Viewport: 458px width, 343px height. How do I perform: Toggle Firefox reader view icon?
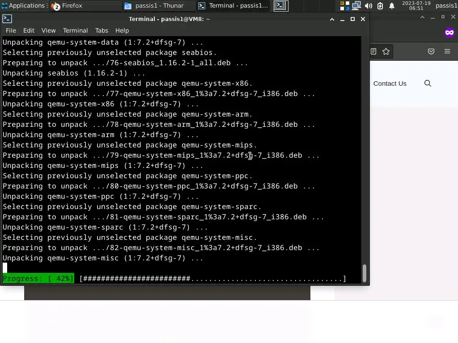tap(373, 52)
